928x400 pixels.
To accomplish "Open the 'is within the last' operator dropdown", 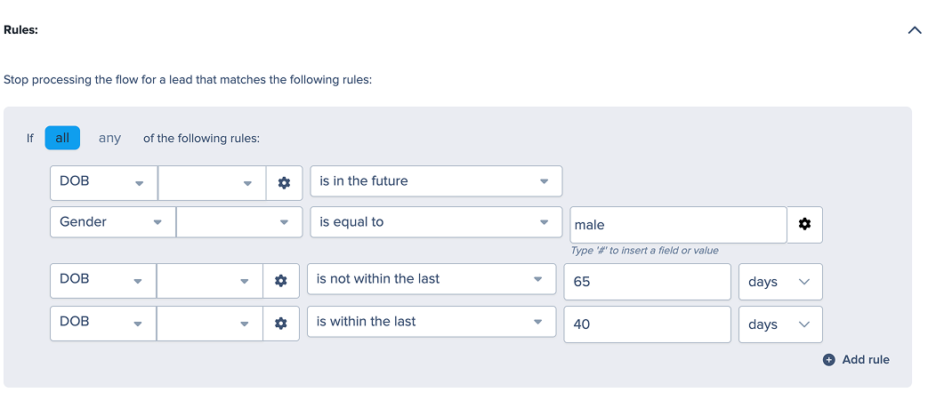I will 432,322.
